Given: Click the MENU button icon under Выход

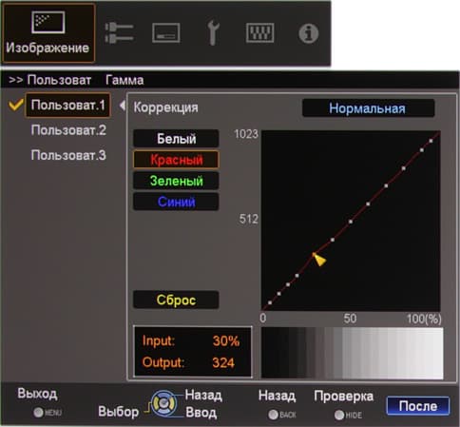Looking at the screenshot, I should pyautogui.click(x=39, y=413).
